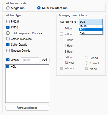Check the 1-Hour averaging option

[x=62, y=28]
